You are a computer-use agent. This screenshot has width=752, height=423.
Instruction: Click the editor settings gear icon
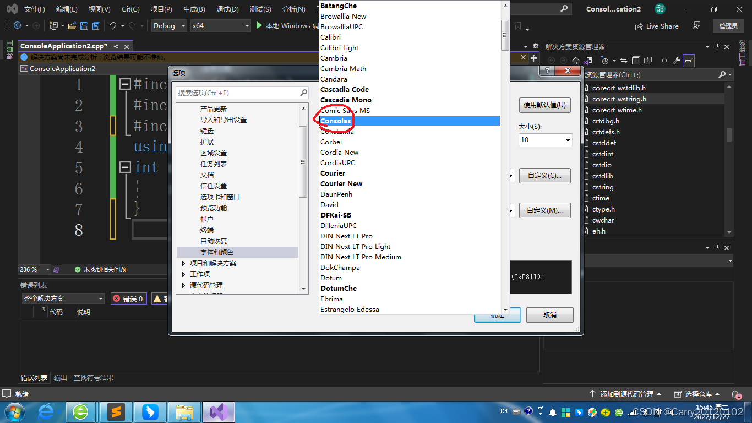535,46
